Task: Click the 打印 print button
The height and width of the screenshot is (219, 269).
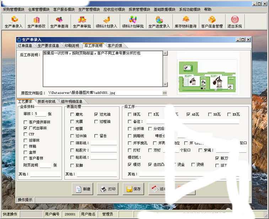Action: pyautogui.click(x=108, y=189)
